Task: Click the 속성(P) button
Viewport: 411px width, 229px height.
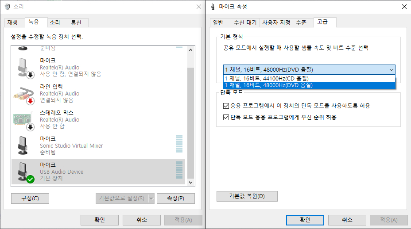Action: (176, 198)
